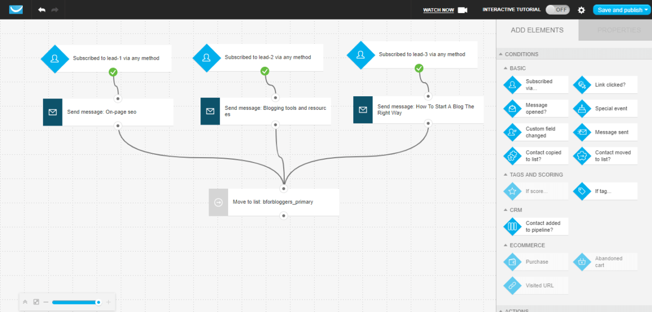The width and height of the screenshot is (652, 312).
Task: Click green checkmark connector under lead-1
Action: pos(113,72)
